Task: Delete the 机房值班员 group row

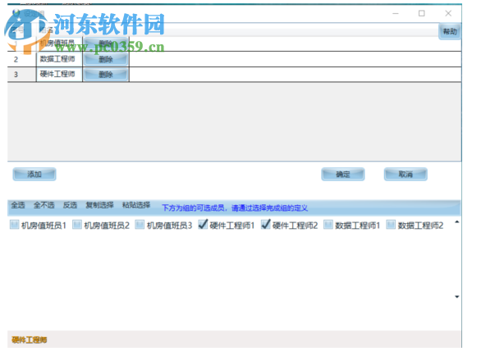Action: click(x=106, y=43)
